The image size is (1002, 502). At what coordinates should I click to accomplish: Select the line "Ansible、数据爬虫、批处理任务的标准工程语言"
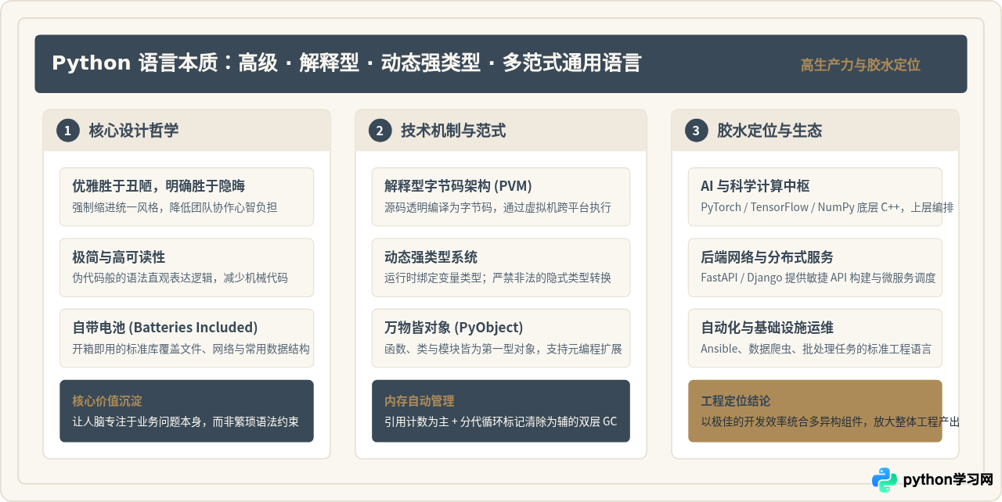(x=816, y=349)
